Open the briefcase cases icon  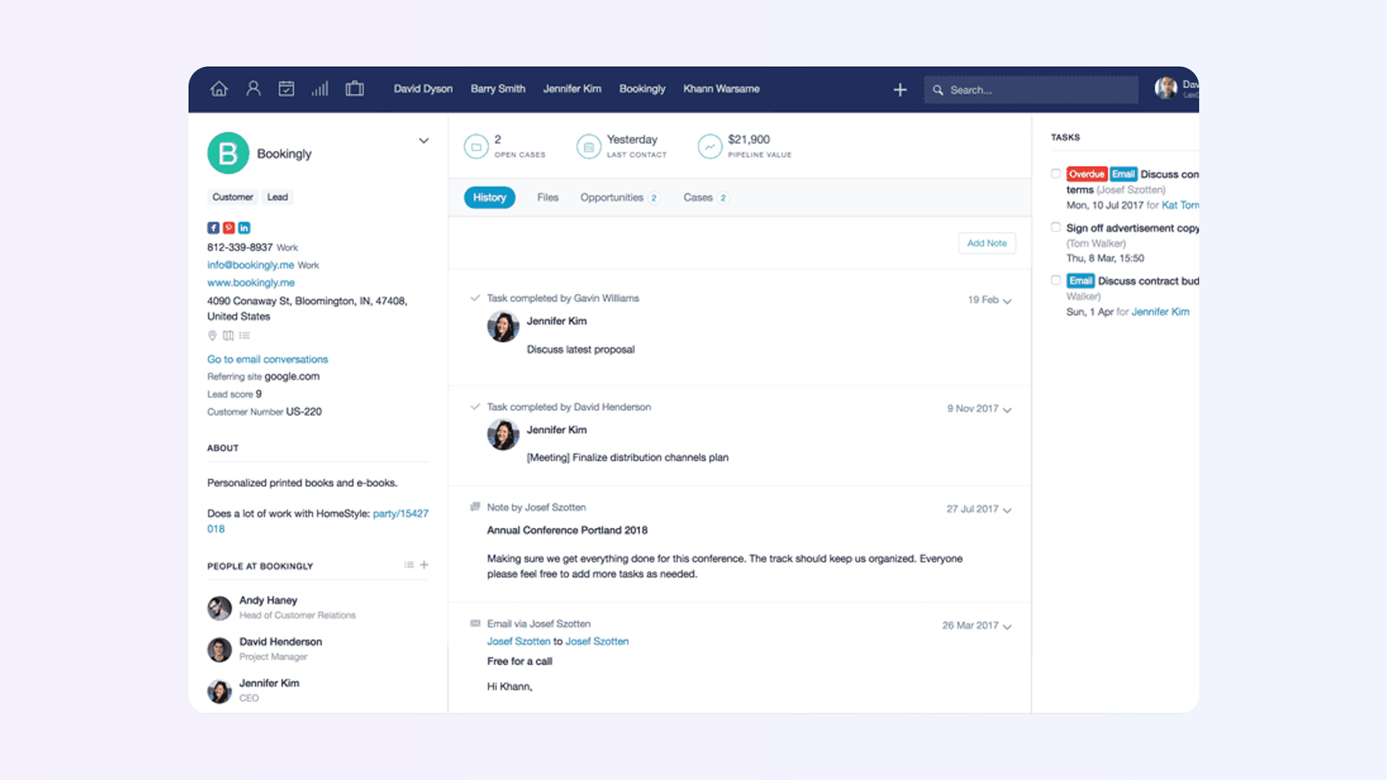click(x=354, y=89)
